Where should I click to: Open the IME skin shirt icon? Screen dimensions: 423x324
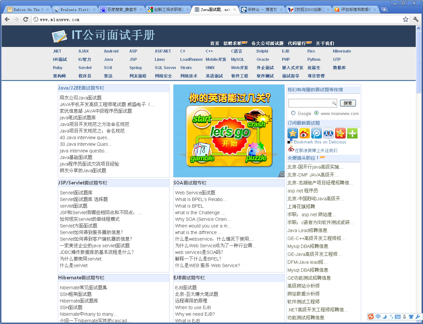(x=411, y=317)
